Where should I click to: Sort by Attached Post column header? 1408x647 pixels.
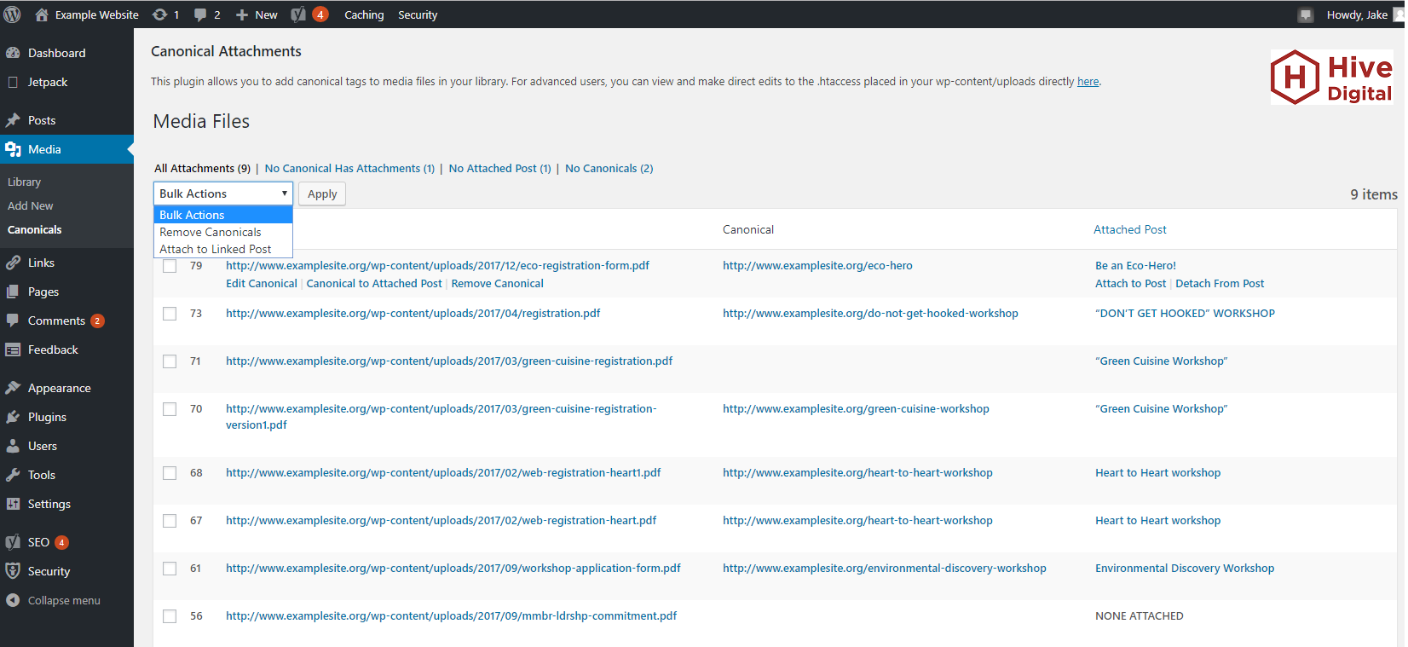(x=1129, y=229)
